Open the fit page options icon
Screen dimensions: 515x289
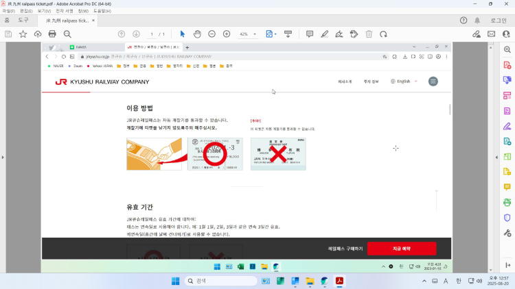[269, 34]
